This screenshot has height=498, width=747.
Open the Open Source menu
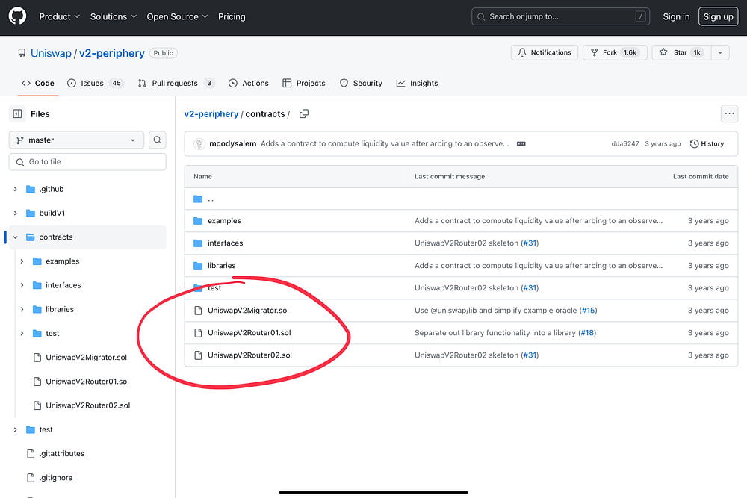tap(177, 16)
